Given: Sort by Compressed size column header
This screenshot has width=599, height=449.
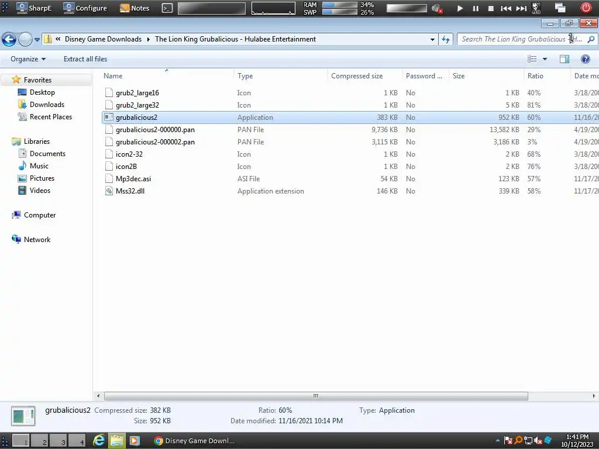Looking at the screenshot, I should [364, 76].
